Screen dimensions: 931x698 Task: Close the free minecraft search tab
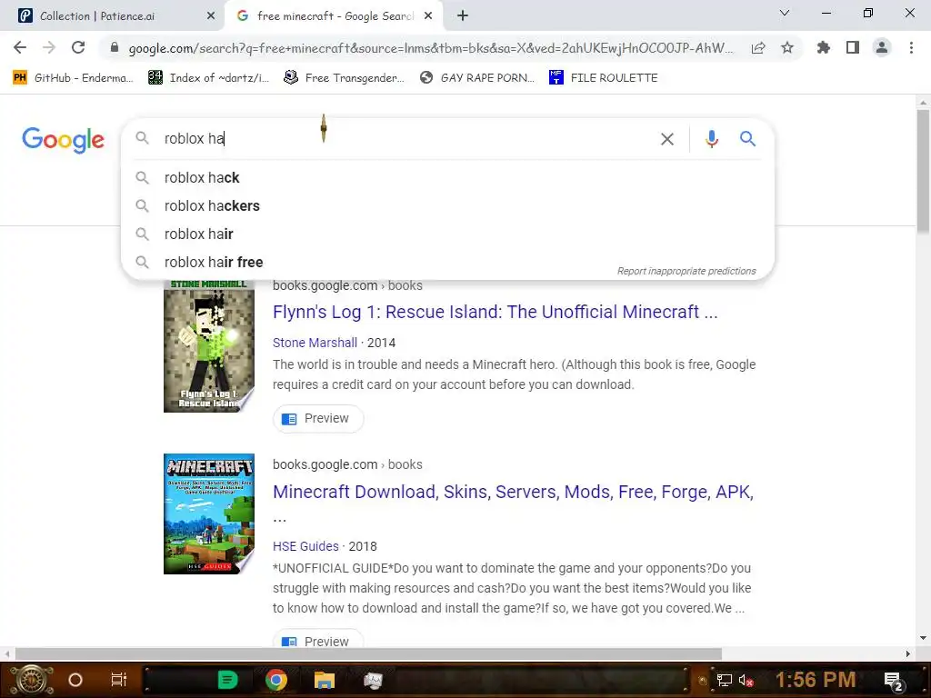click(x=428, y=16)
